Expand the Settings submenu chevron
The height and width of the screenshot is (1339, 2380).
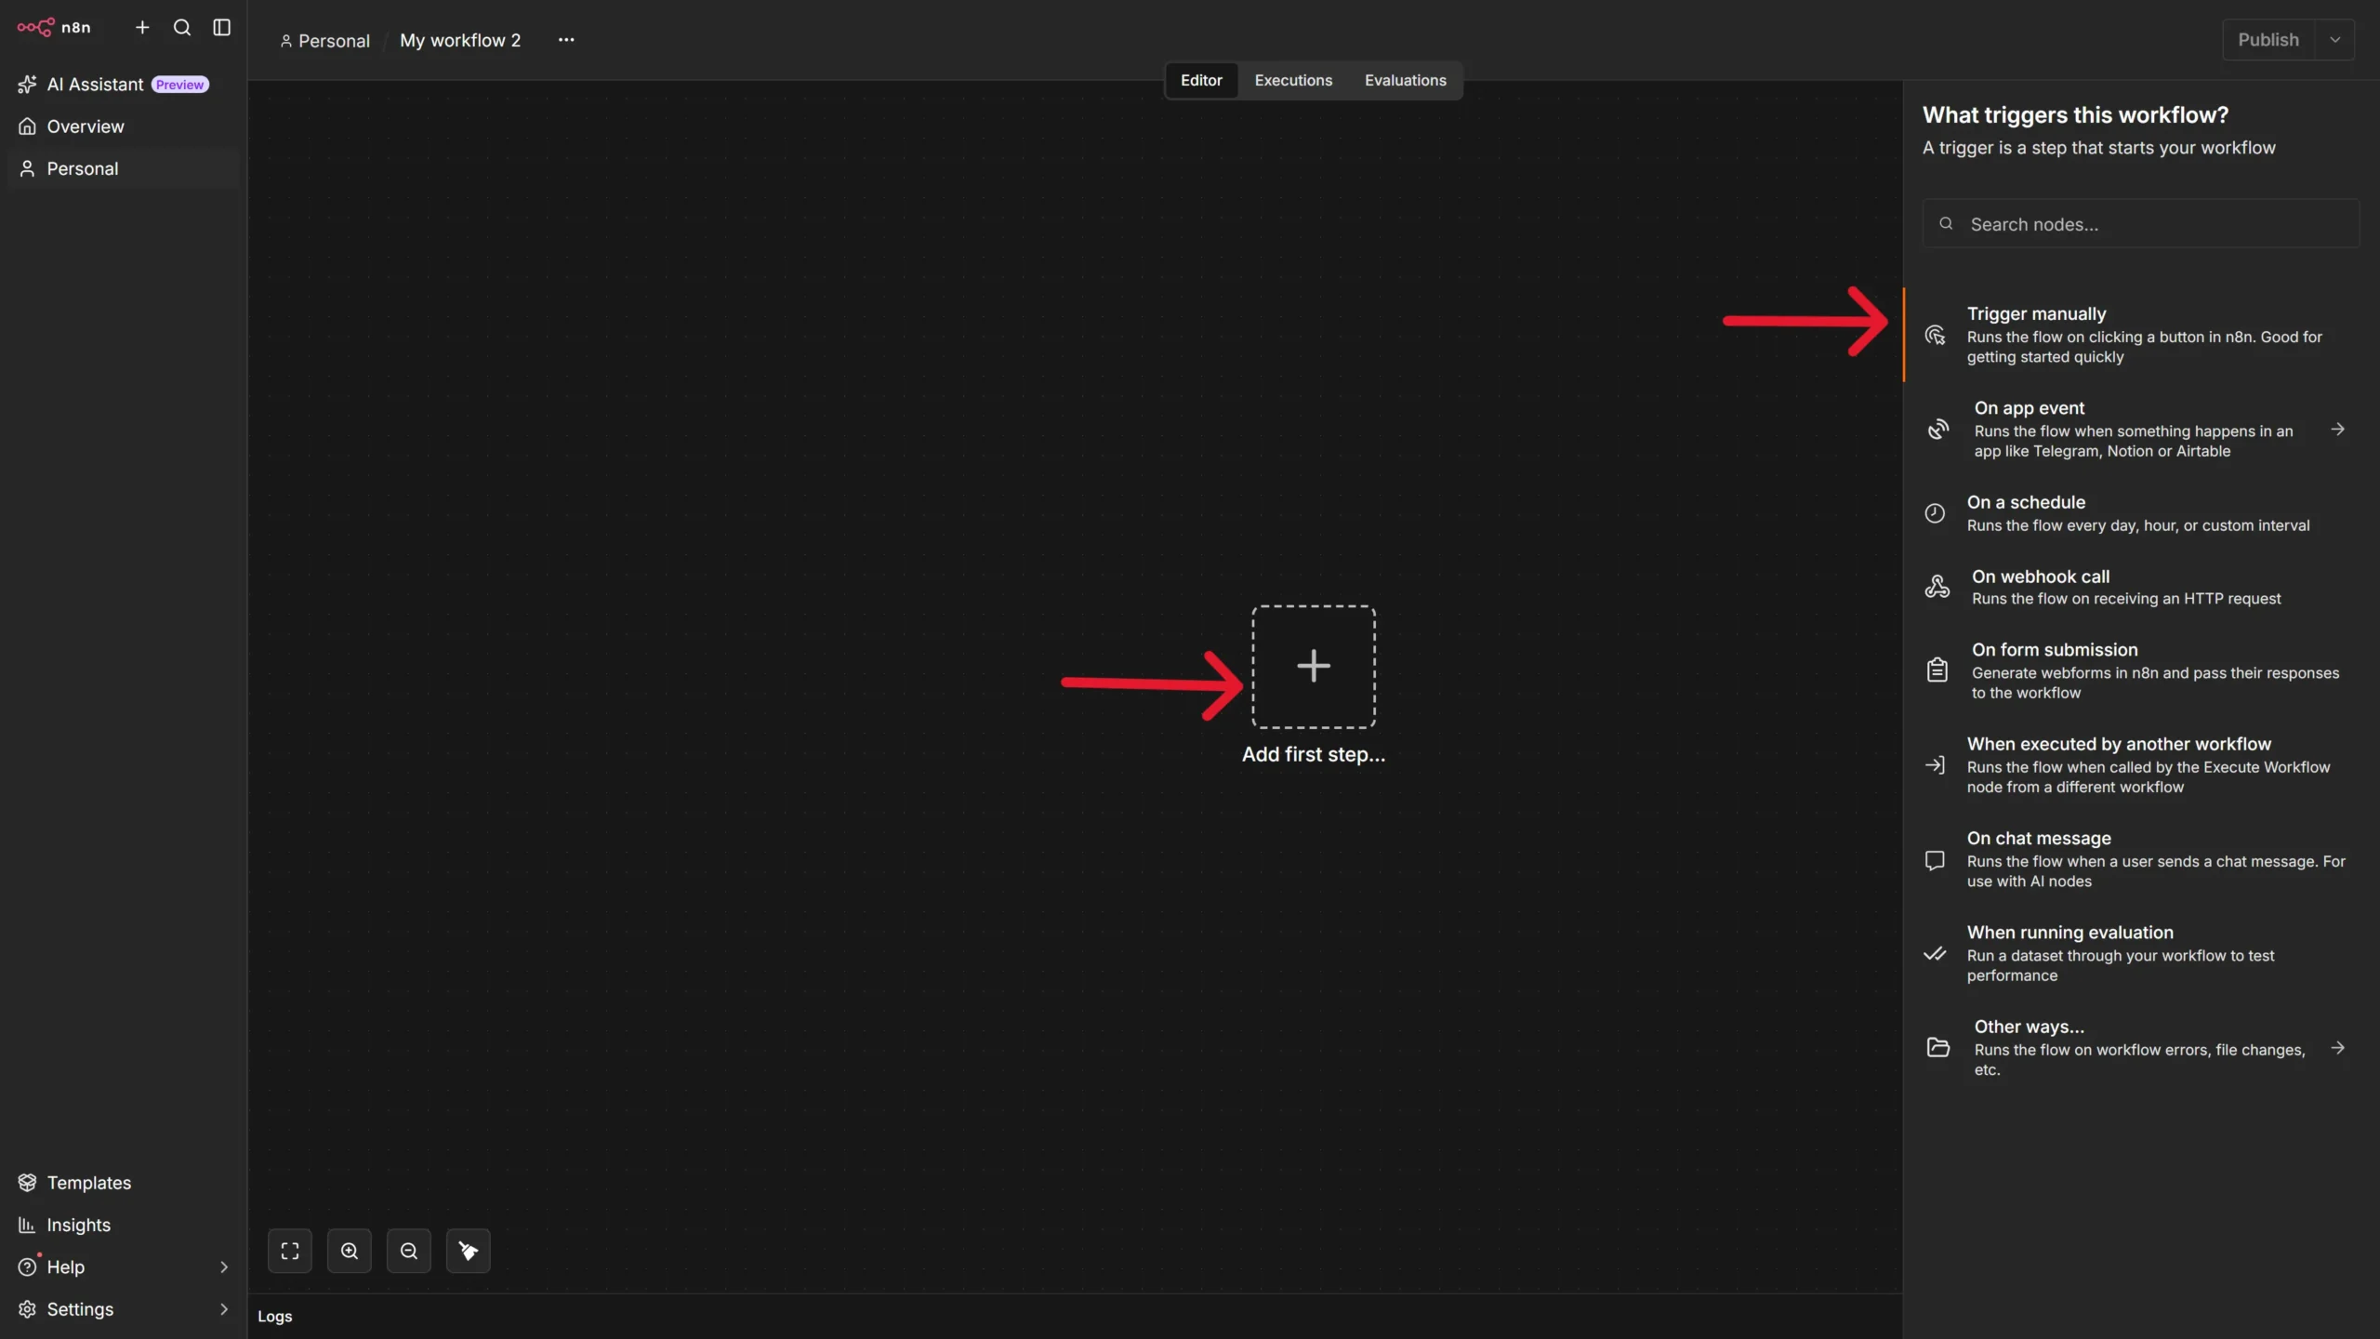(223, 1309)
